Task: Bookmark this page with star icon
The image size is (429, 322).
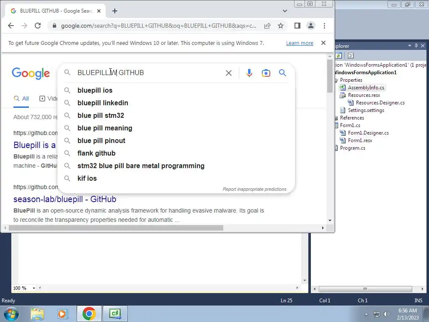Action: pyautogui.click(x=280, y=26)
